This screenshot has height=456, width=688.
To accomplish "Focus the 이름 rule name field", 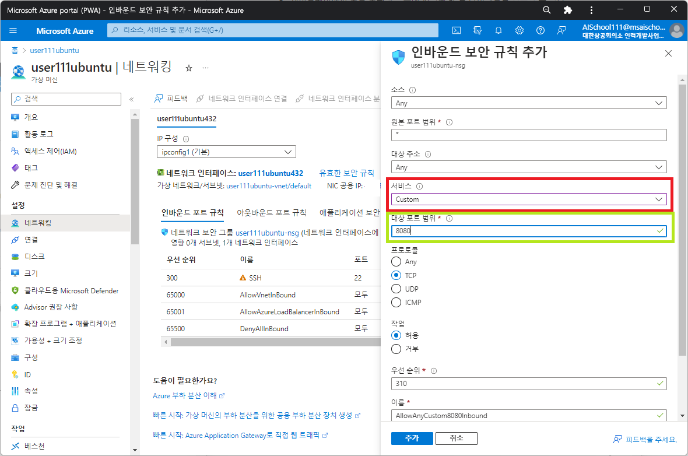I will (529, 415).
